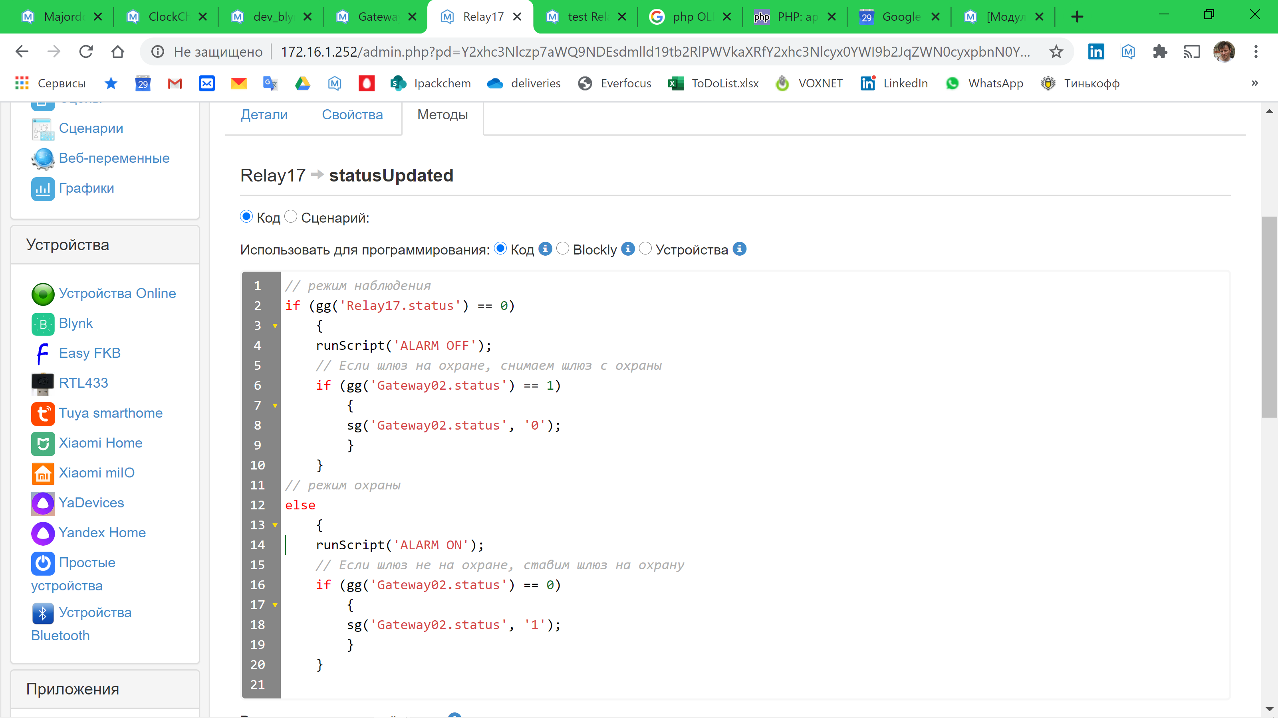
Task: Switch to the Свойства tab
Action: [352, 115]
